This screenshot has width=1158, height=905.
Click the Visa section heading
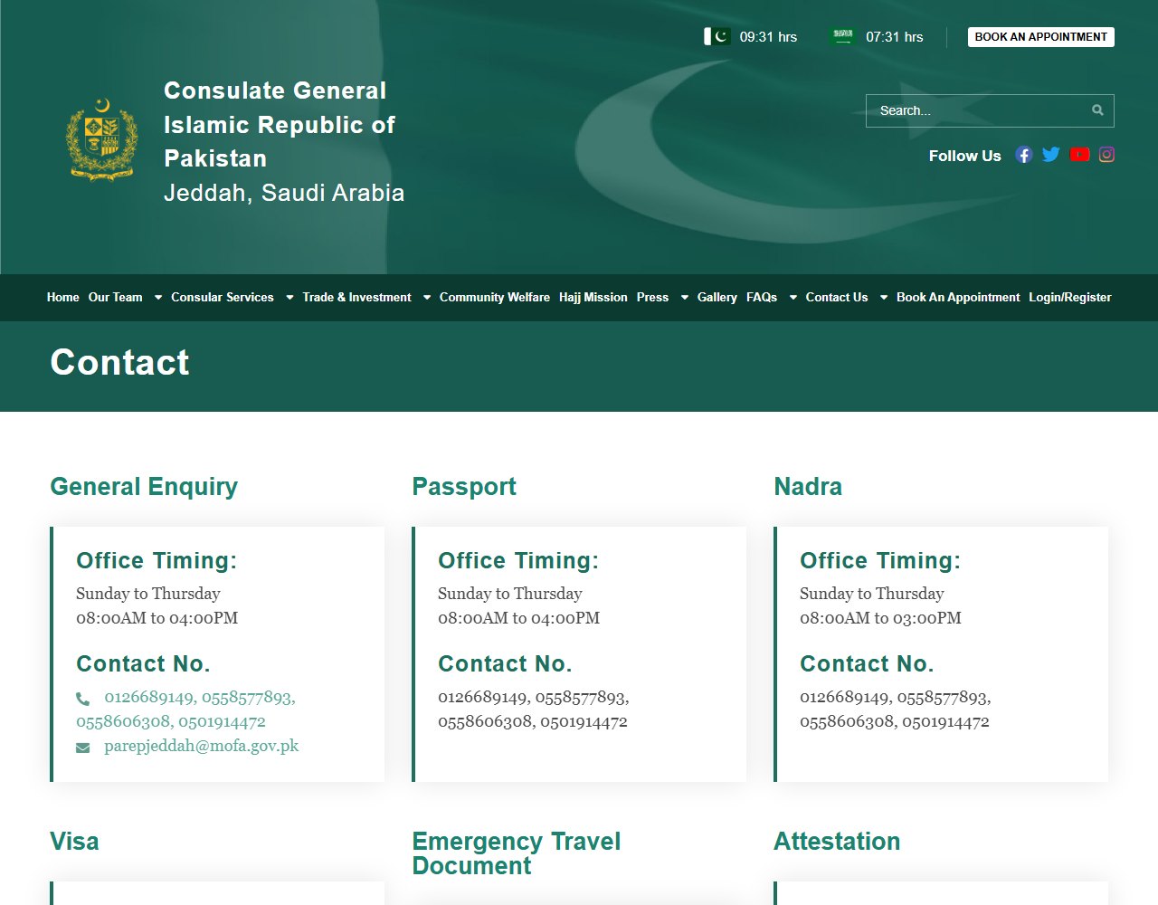[74, 842]
